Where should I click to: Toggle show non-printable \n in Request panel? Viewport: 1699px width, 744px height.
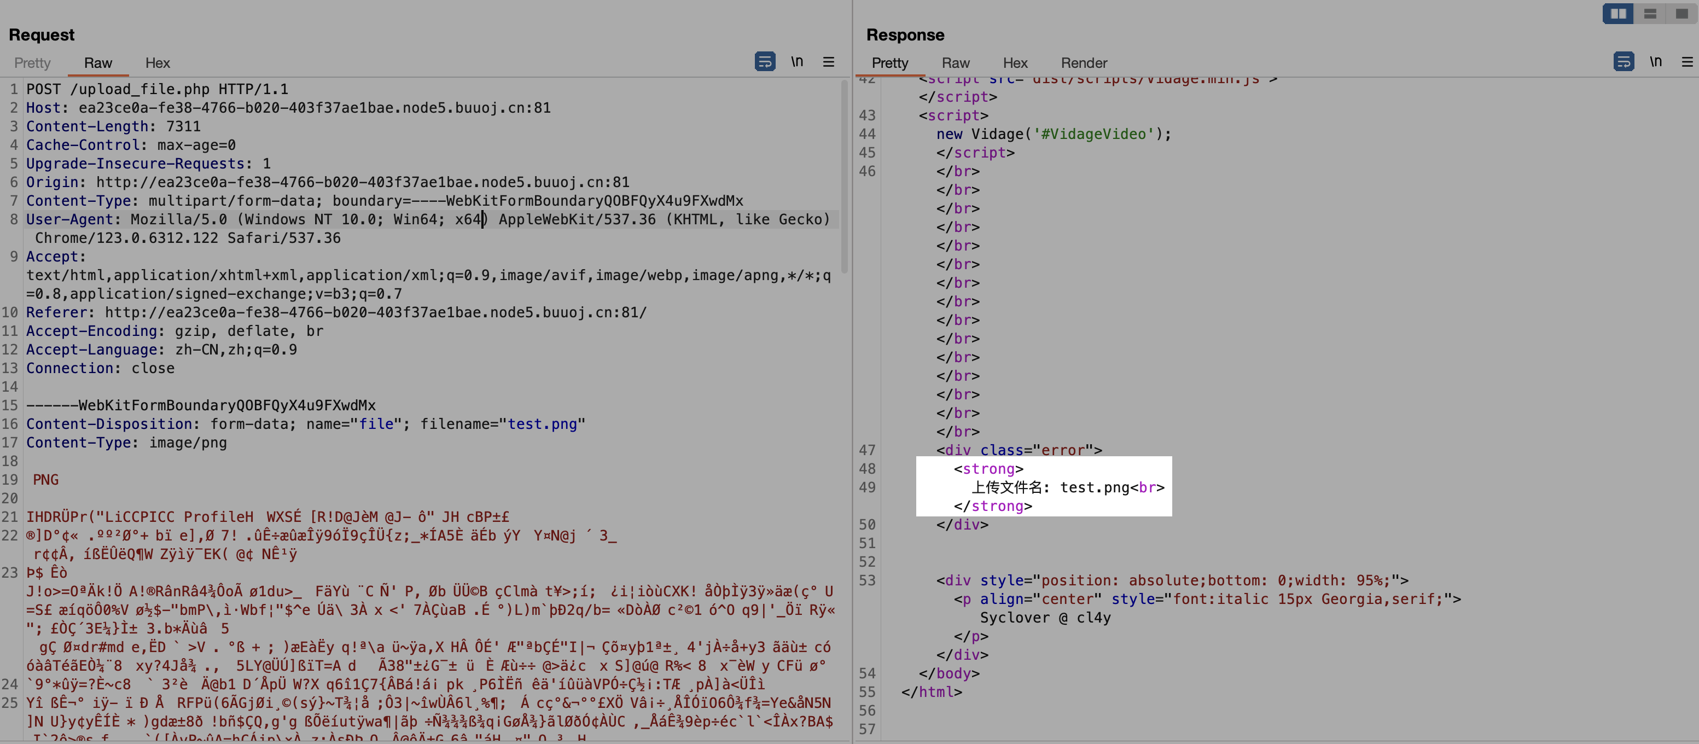(x=798, y=61)
